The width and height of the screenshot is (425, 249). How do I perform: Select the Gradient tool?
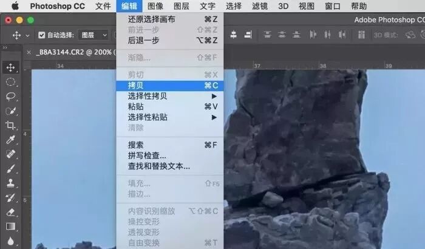tap(10, 227)
